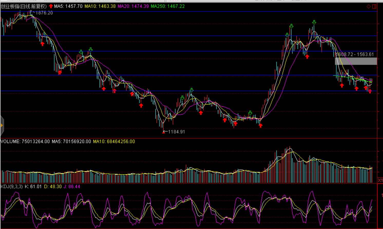Click the MA250 1467.22 indicator label
Image resolution: width=383 pixels, height=229 pixels.
click(x=167, y=6)
